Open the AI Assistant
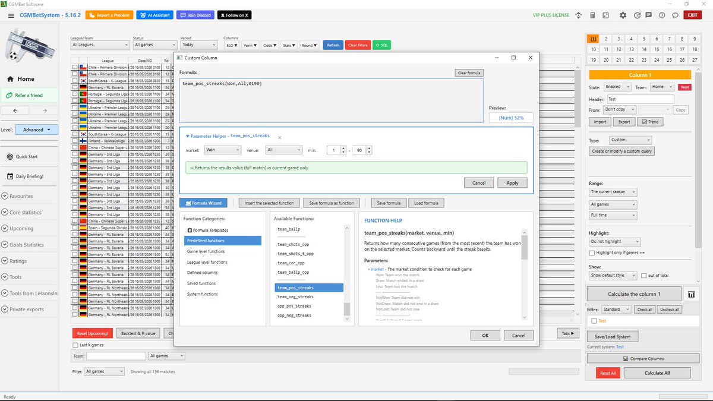 point(154,15)
